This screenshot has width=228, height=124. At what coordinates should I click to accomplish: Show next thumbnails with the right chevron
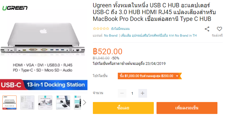click(85, 103)
